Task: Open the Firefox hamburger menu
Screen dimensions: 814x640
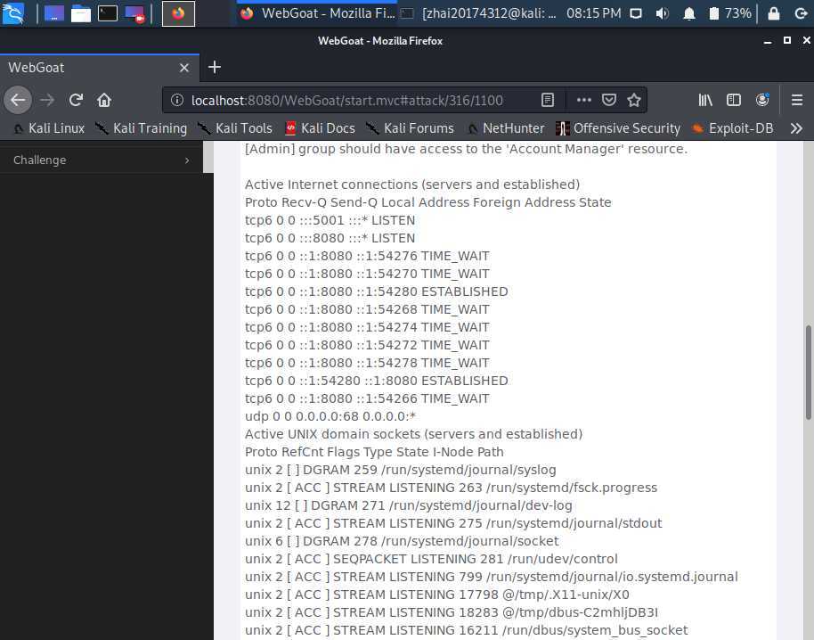Action: [x=797, y=100]
